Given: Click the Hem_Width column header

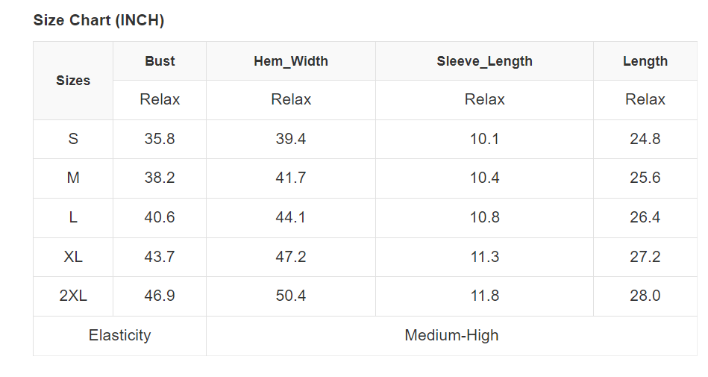Looking at the screenshot, I should coord(291,61).
